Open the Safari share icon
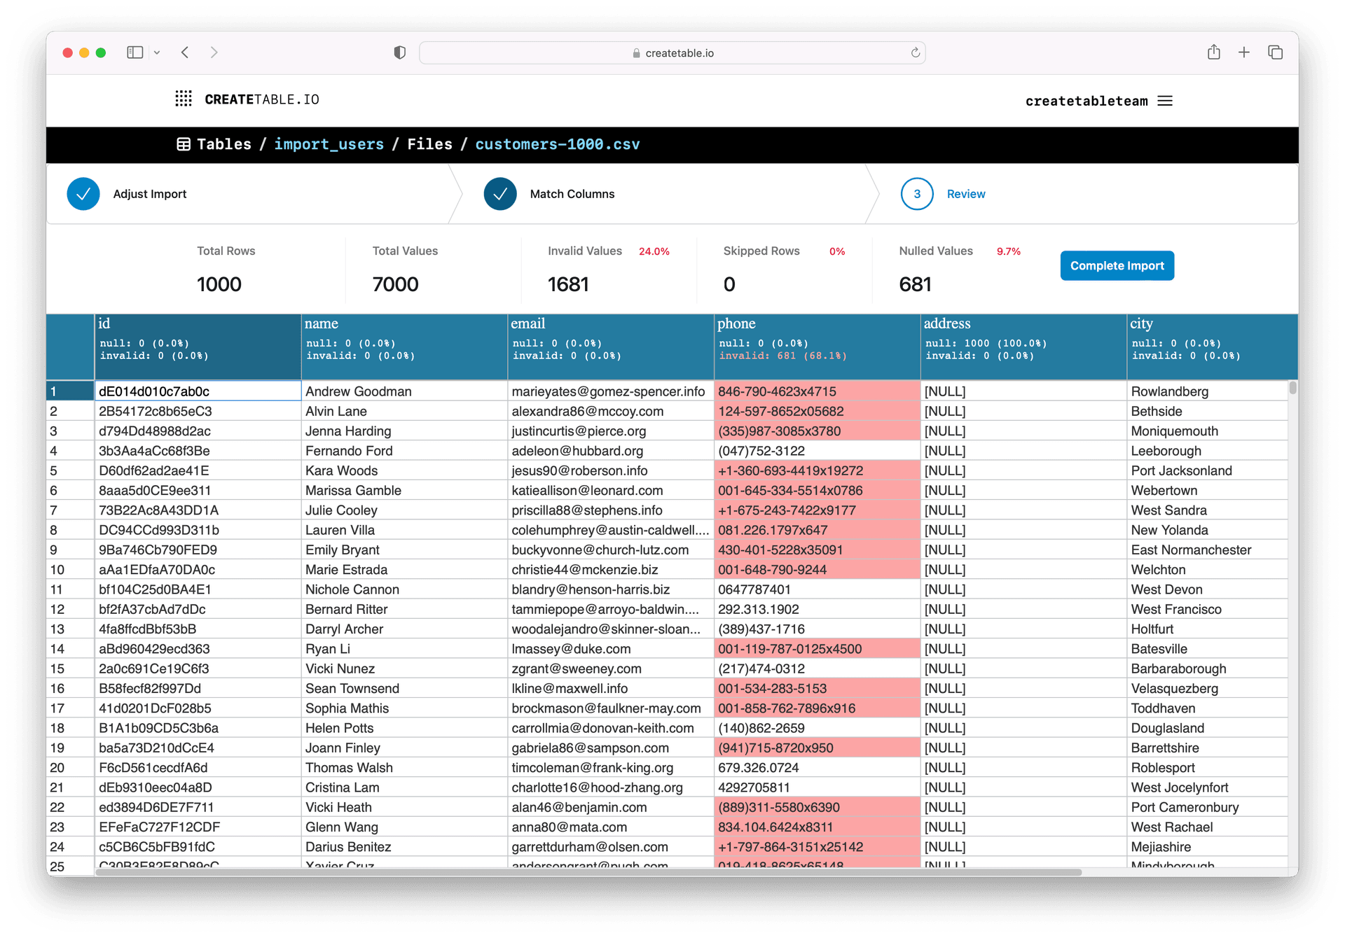1345x938 pixels. (x=1213, y=52)
